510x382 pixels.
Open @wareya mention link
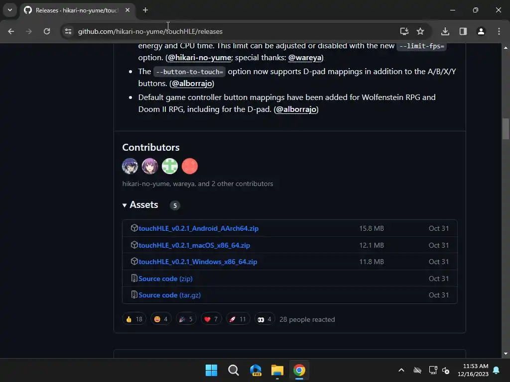(305, 58)
